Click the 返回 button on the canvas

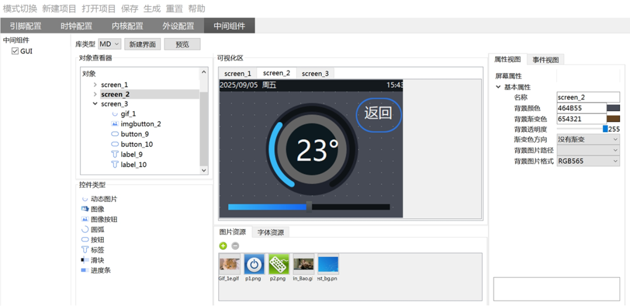[x=378, y=114]
